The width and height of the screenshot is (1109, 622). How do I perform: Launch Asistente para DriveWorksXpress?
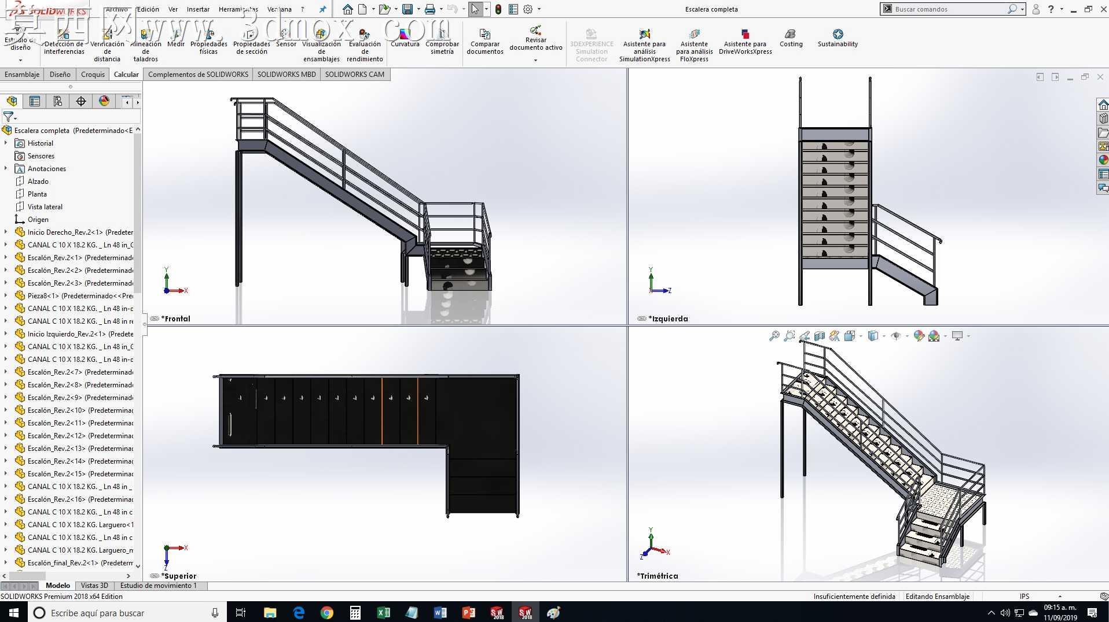[x=746, y=43]
